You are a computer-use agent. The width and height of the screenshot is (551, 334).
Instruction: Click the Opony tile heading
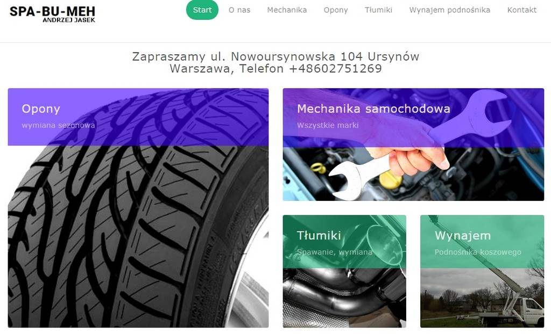(x=41, y=109)
